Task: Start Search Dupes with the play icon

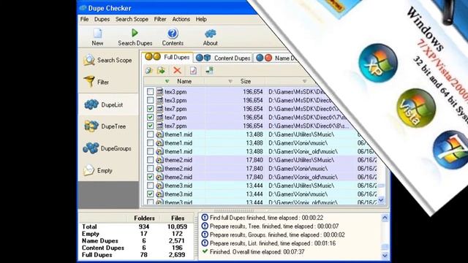Action: pyautogui.click(x=135, y=33)
